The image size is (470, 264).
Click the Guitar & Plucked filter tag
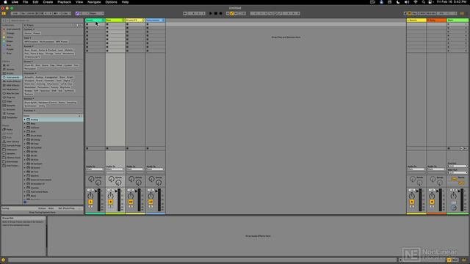[47, 51]
